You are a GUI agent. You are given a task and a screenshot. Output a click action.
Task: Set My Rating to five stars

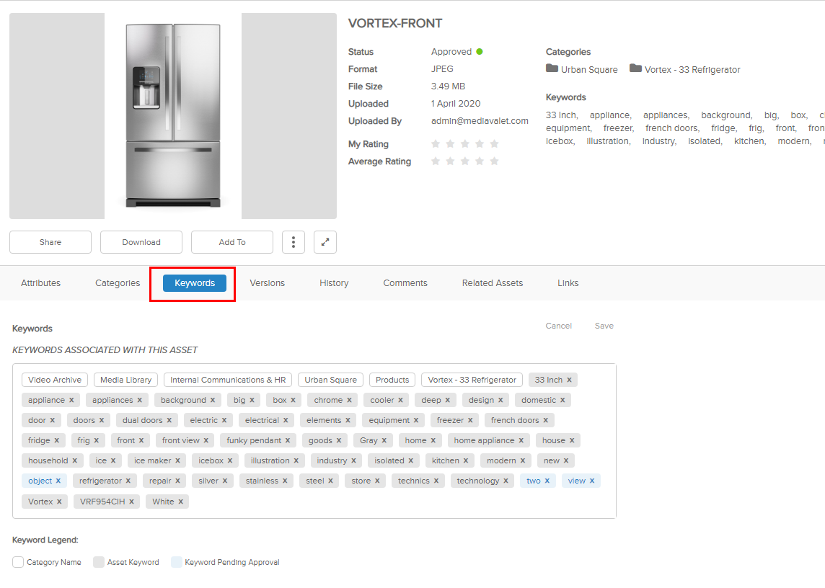[x=494, y=143]
